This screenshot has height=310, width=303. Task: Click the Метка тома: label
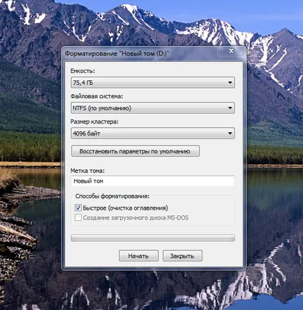[87, 171]
